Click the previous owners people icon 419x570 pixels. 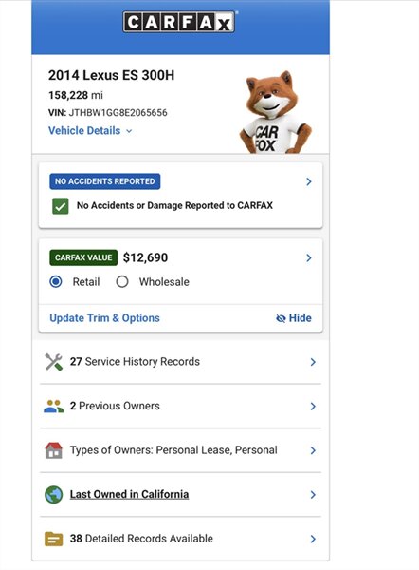[x=54, y=406]
